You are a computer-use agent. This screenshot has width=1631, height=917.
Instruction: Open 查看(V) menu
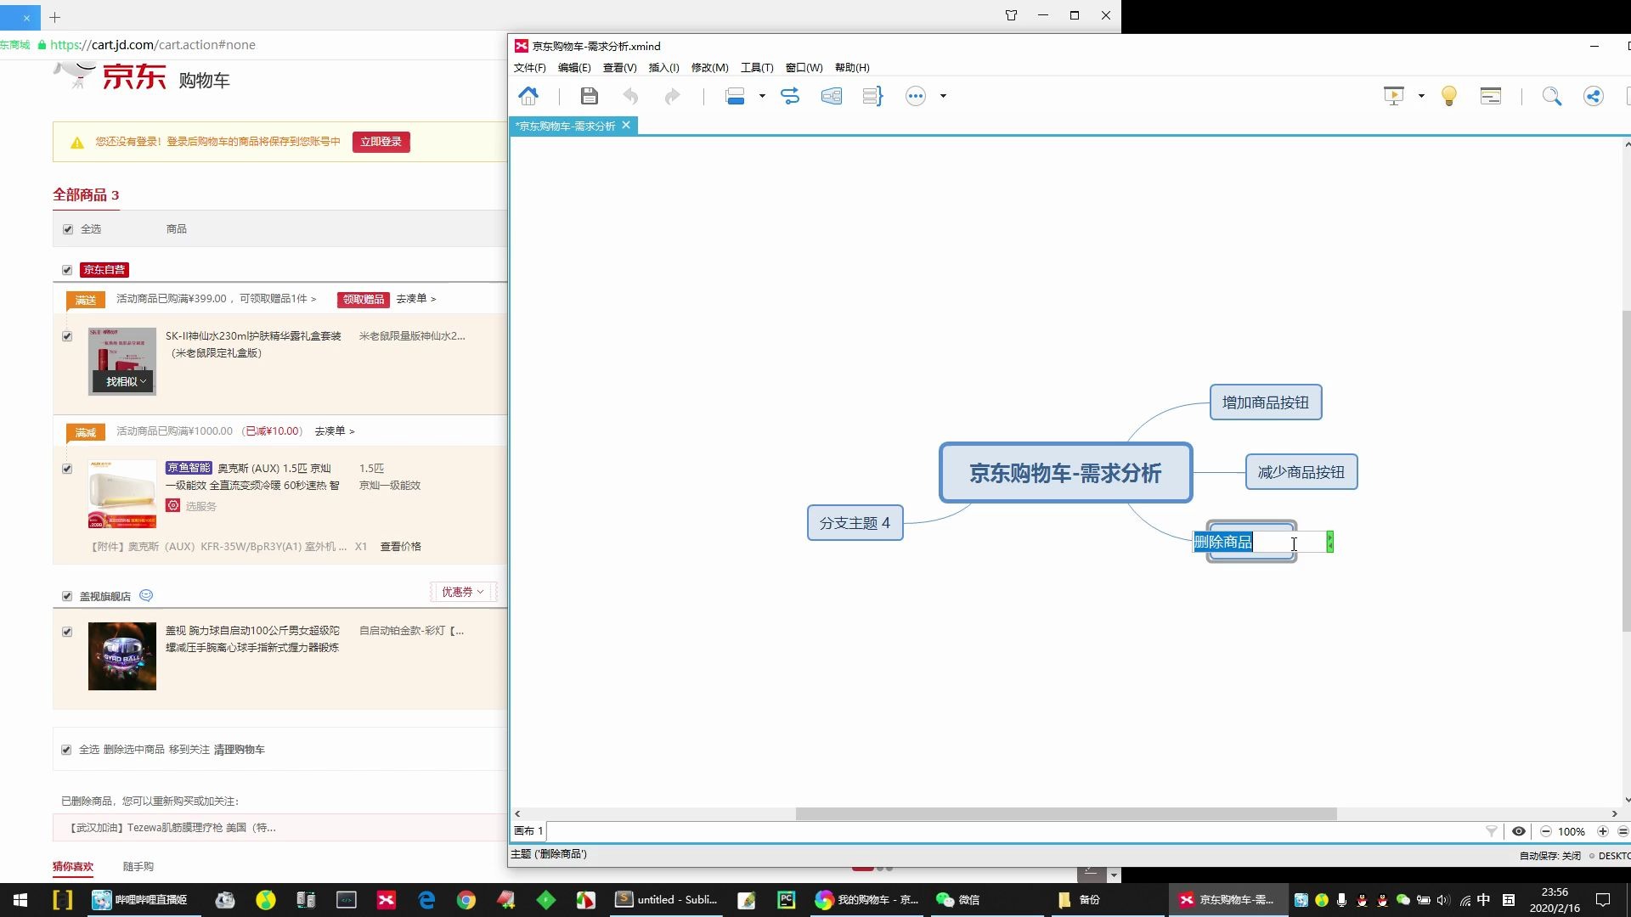pyautogui.click(x=619, y=68)
